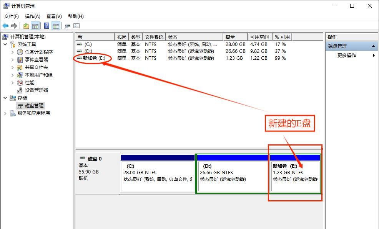Click the 更多操作 link in actions pane
This screenshot has height=229, width=379.
click(x=347, y=56)
